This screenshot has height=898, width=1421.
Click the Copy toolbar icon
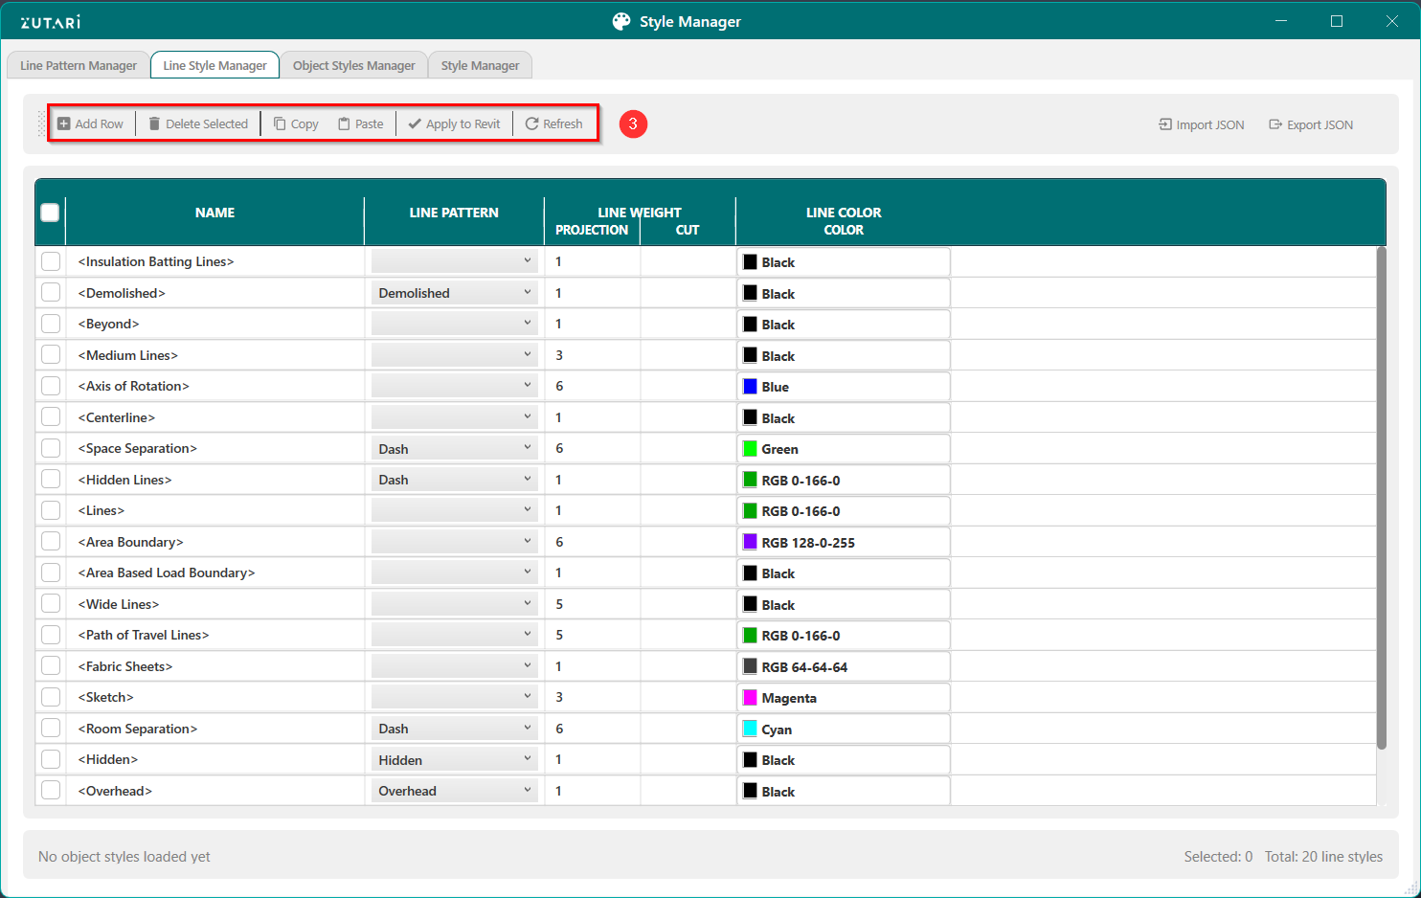tap(280, 124)
